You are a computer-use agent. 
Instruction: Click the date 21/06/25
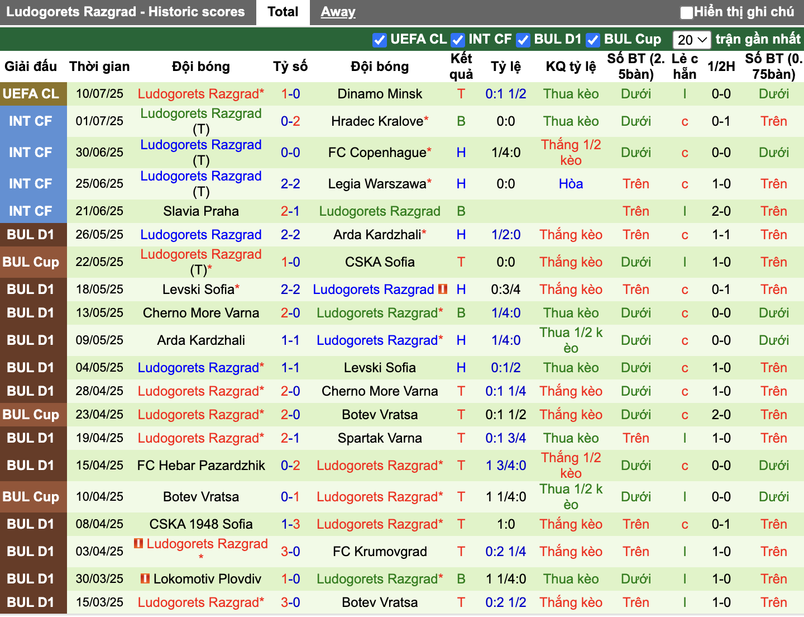point(99,211)
